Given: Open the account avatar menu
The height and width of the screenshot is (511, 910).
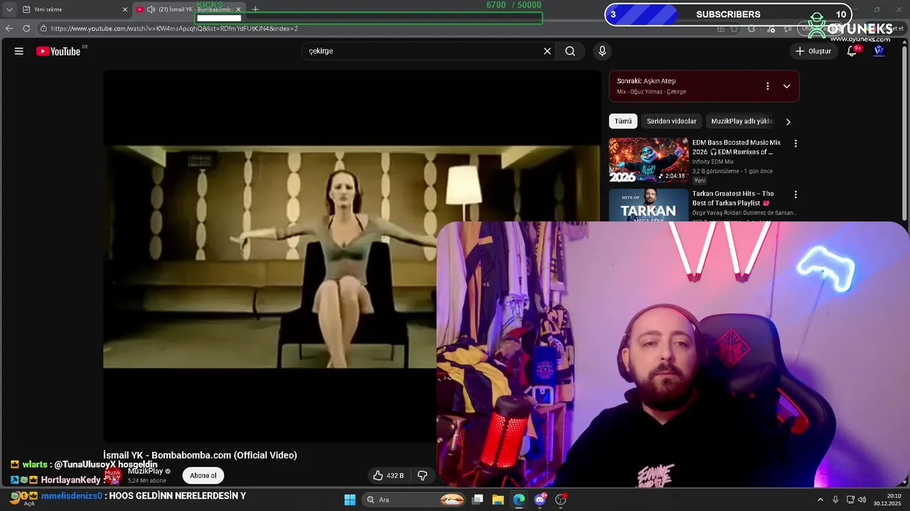Looking at the screenshot, I should (x=879, y=51).
